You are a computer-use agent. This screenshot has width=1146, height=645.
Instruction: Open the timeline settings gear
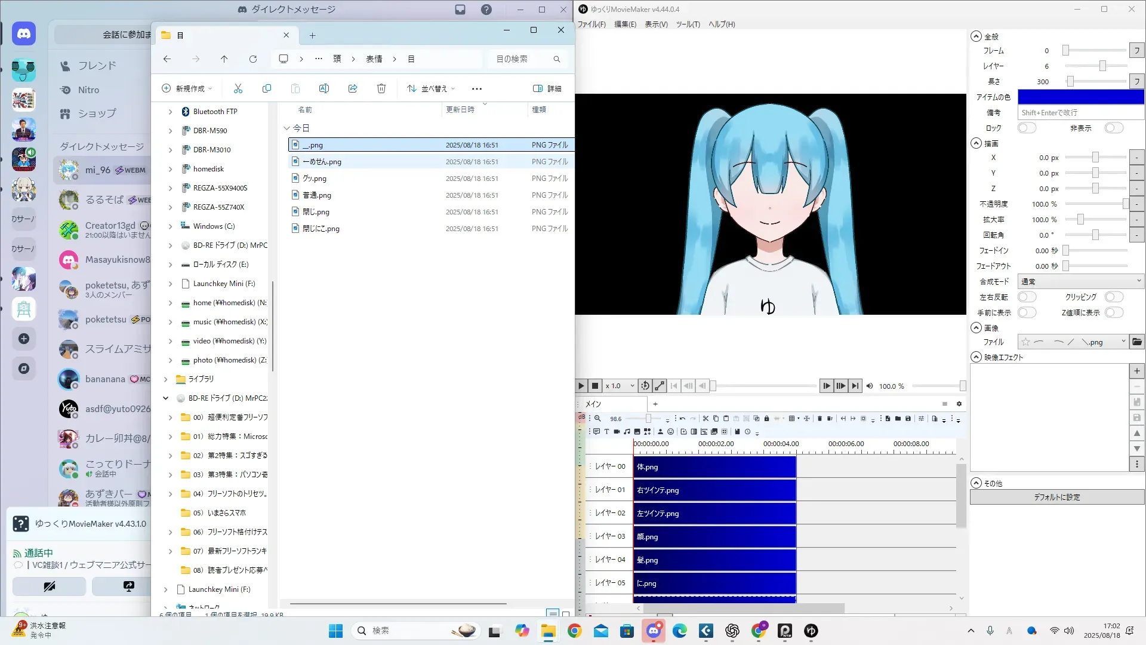coord(959,404)
